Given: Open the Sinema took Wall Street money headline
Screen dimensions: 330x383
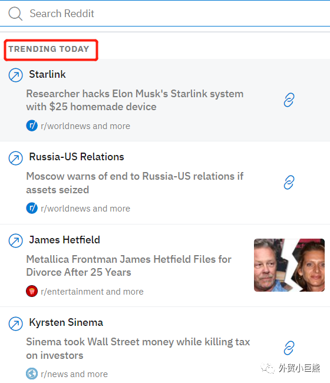Looking at the screenshot, I should [x=138, y=349].
